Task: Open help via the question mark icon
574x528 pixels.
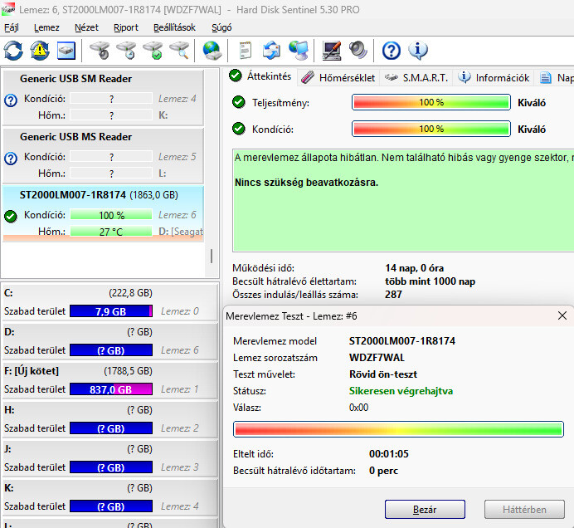Action: pos(391,51)
